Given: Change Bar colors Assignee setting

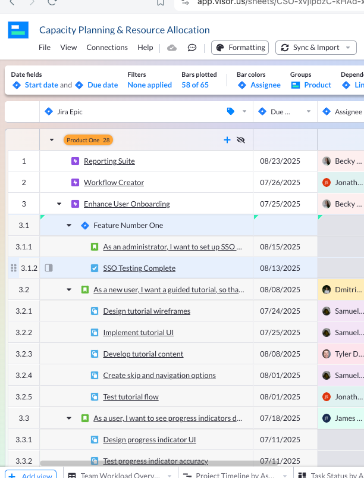Looking at the screenshot, I should (259, 85).
